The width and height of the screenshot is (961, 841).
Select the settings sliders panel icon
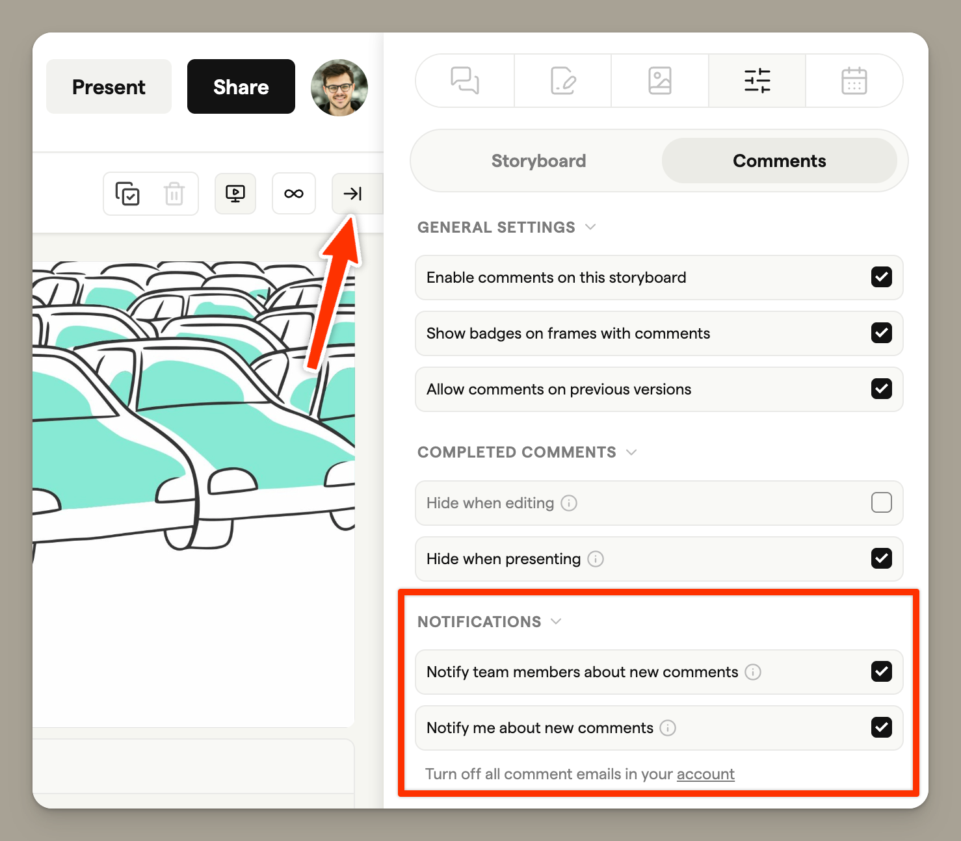click(x=757, y=81)
